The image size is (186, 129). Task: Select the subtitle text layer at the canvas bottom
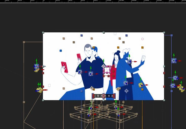103,96
